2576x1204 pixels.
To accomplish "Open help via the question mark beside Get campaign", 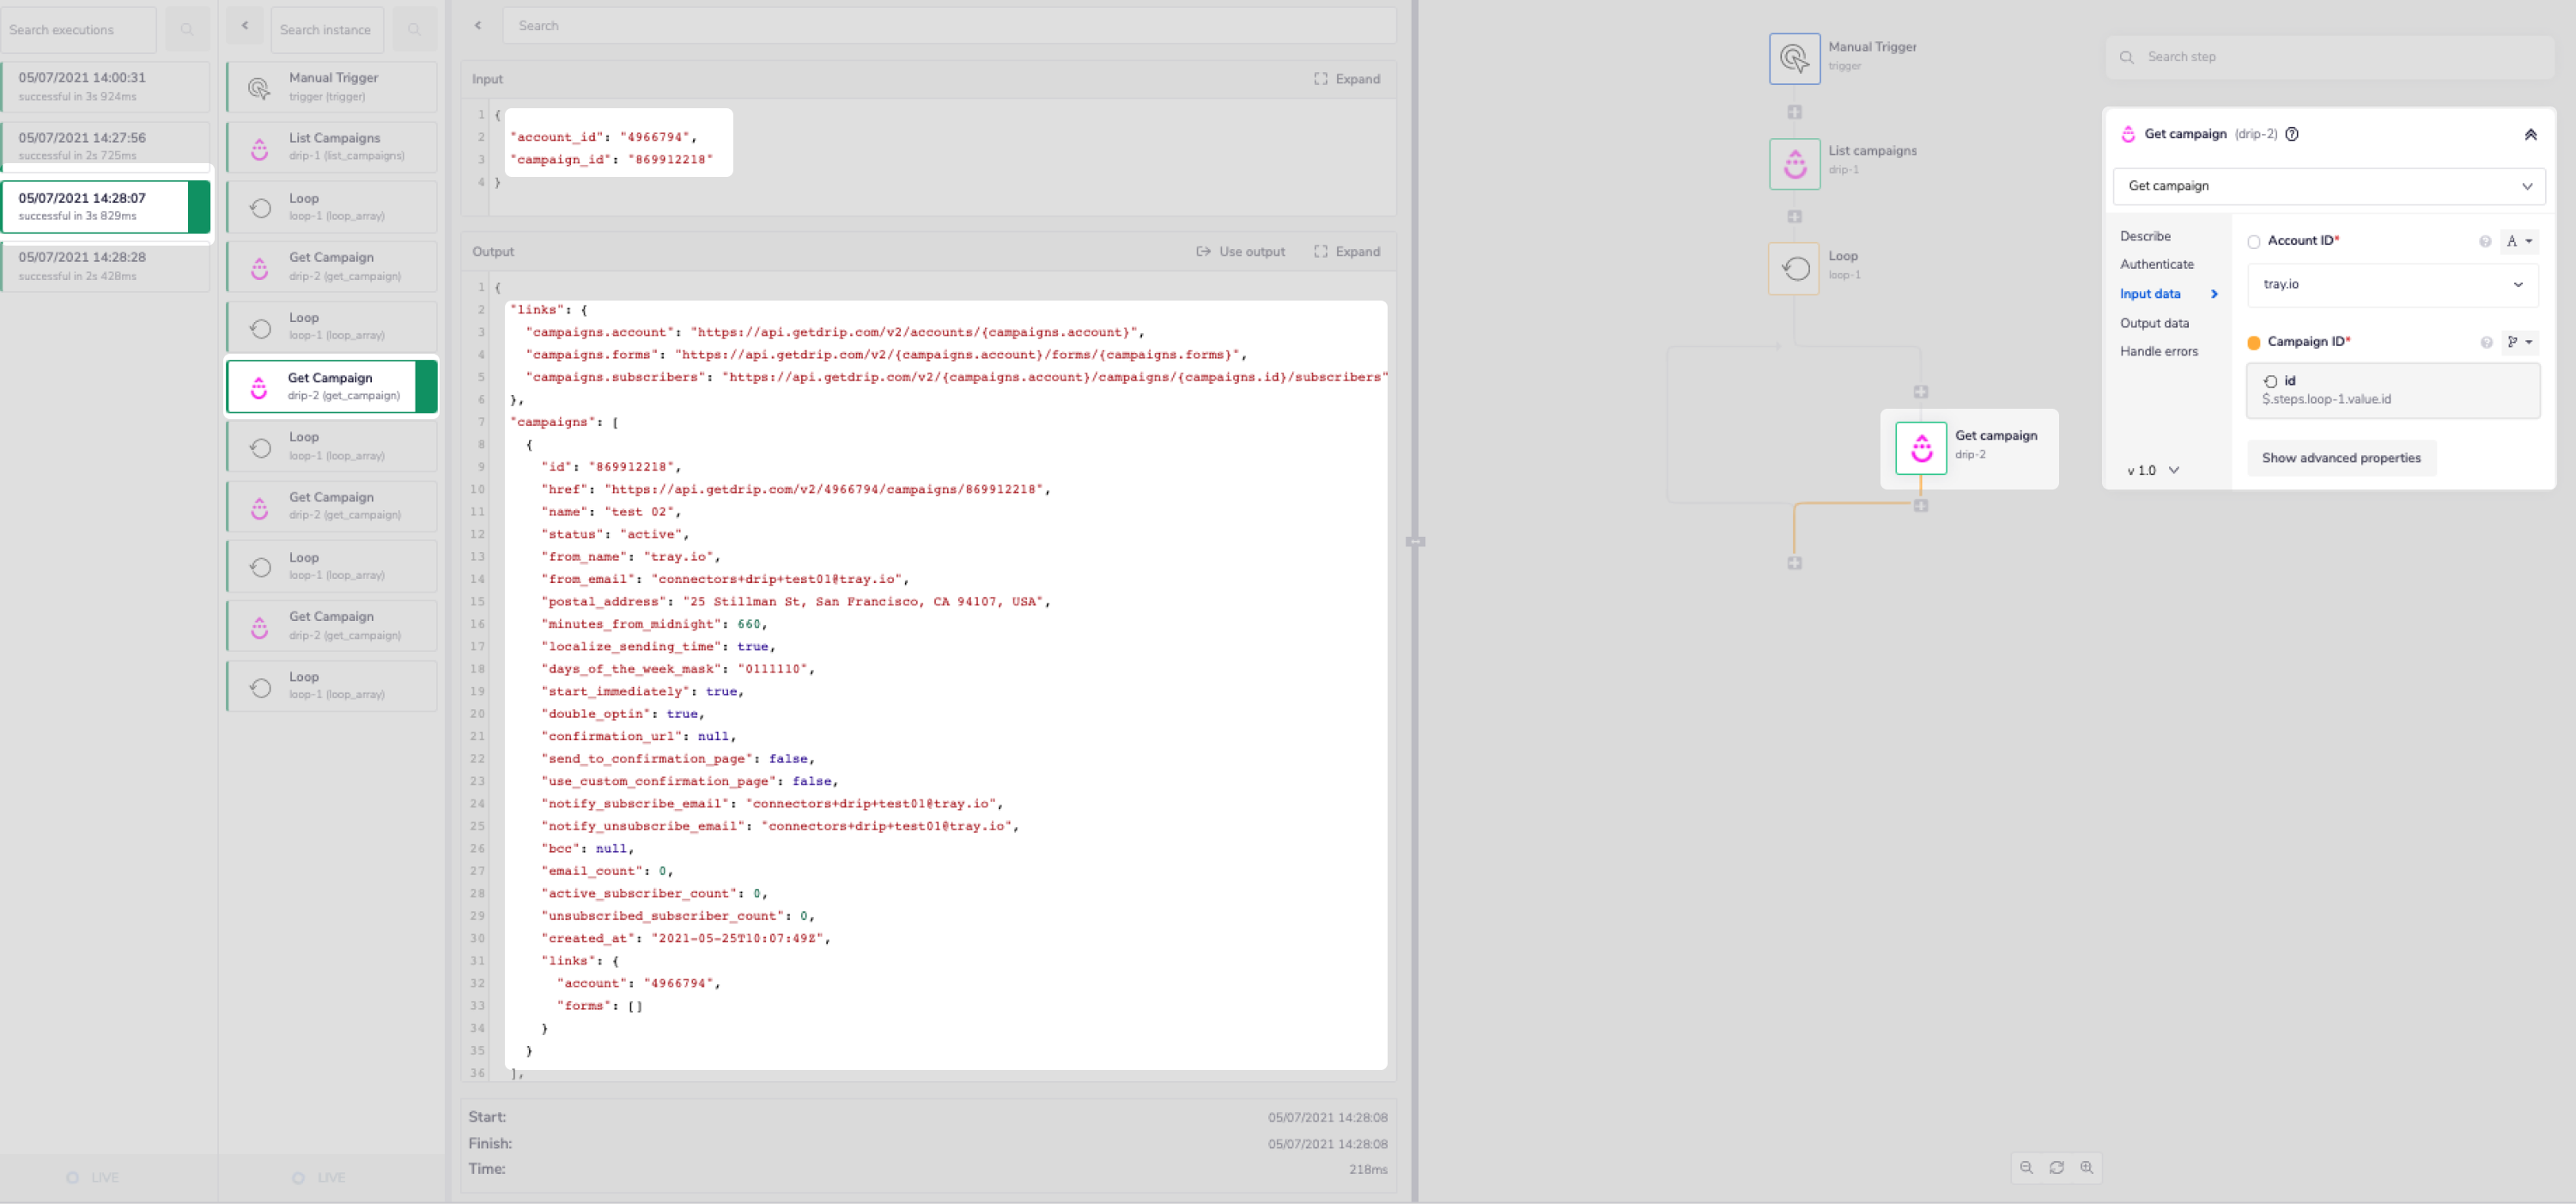I will click(2292, 133).
